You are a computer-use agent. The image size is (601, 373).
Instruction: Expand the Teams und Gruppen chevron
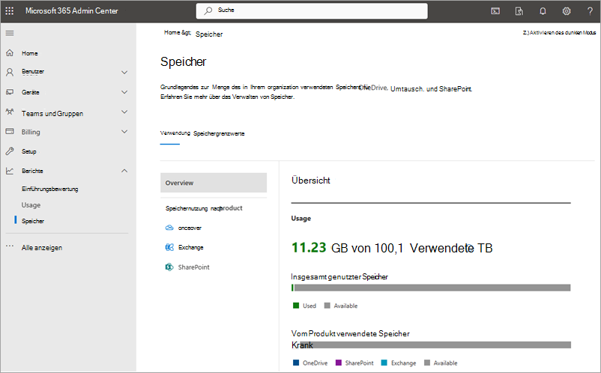tap(124, 112)
